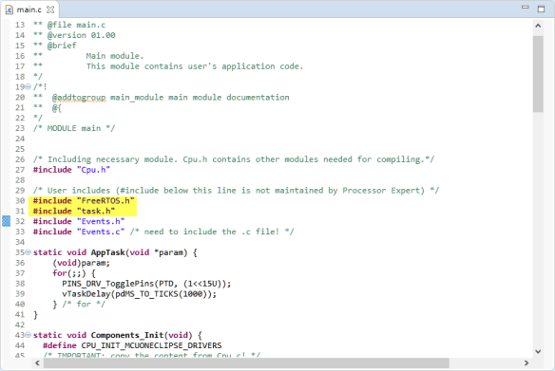Click '(void)param;' on line 36

81,263
